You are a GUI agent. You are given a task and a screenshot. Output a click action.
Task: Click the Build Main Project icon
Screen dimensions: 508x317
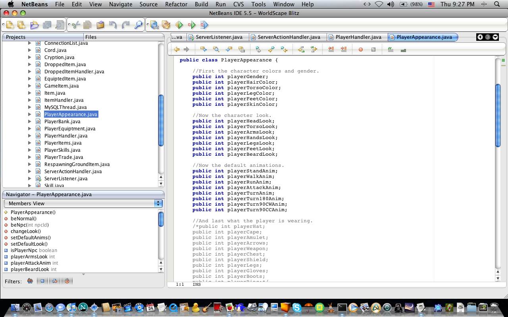point(154,25)
